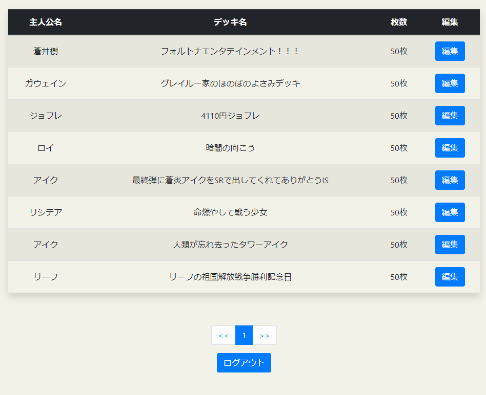
Task: Edit リシテア's 命燃やして戦う少女 deck
Action: [x=450, y=212]
